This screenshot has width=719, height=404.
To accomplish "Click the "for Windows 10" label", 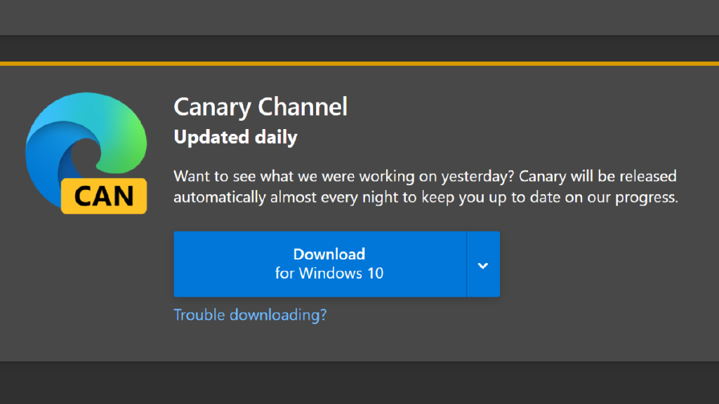I will [x=329, y=273].
